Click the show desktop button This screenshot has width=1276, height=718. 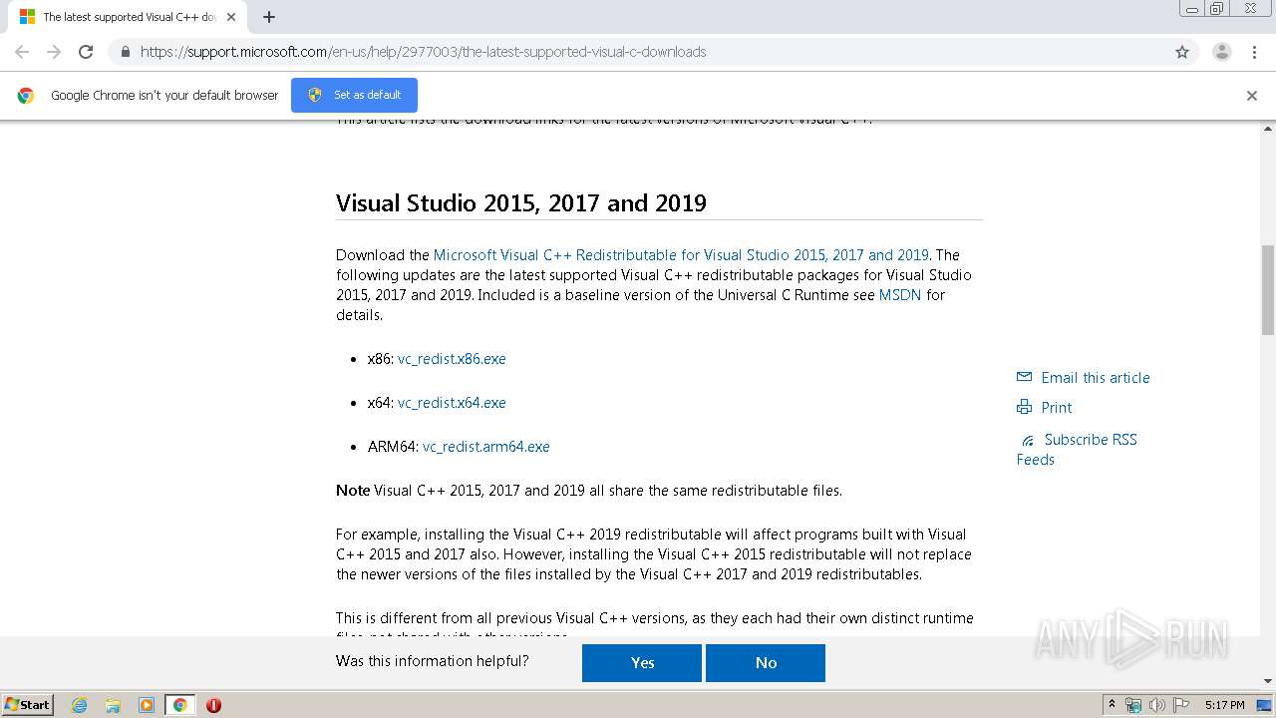(x=1264, y=705)
